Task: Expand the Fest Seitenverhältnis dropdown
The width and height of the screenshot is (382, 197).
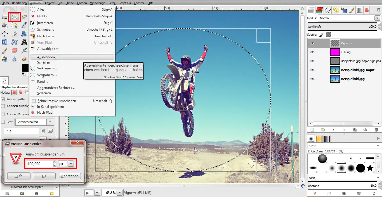Action: tap(50, 122)
